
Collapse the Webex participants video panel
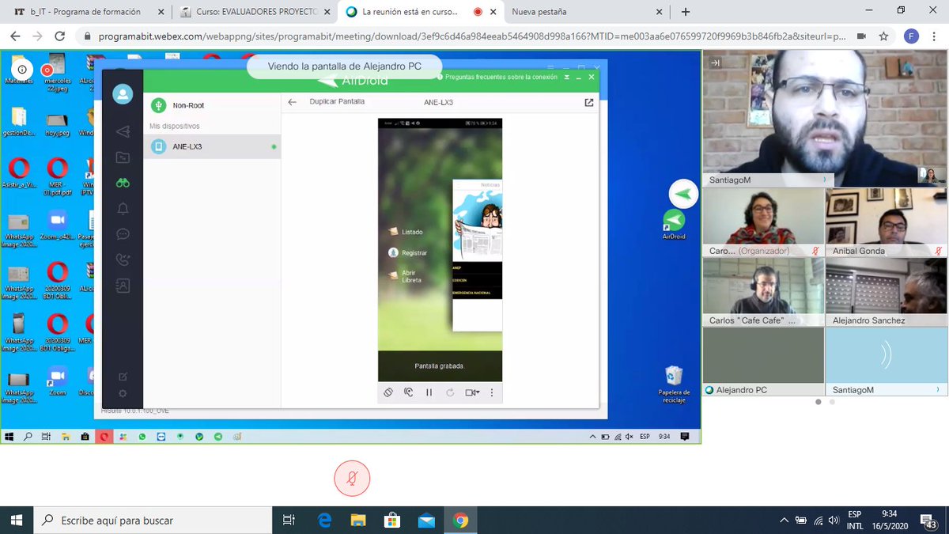[x=715, y=63]
